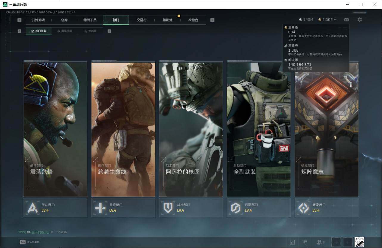Click the first empty squad slot plus
The image size is (382, 248).
pyautogui.click(x=336, y=242)
